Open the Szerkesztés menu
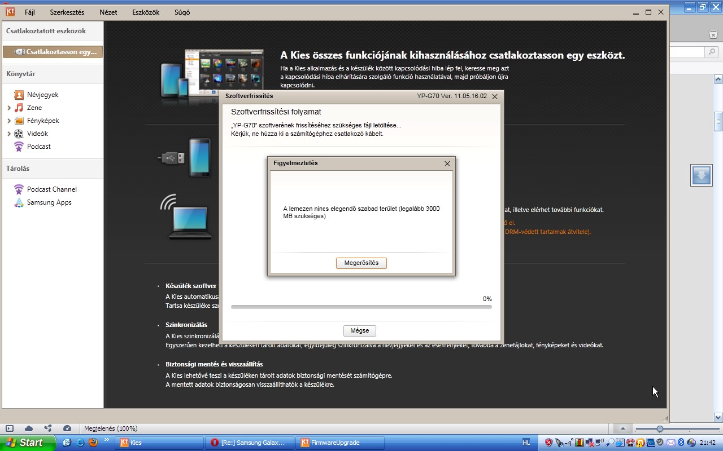This screenshot has width=723, height=451. (x=67, y=12)
